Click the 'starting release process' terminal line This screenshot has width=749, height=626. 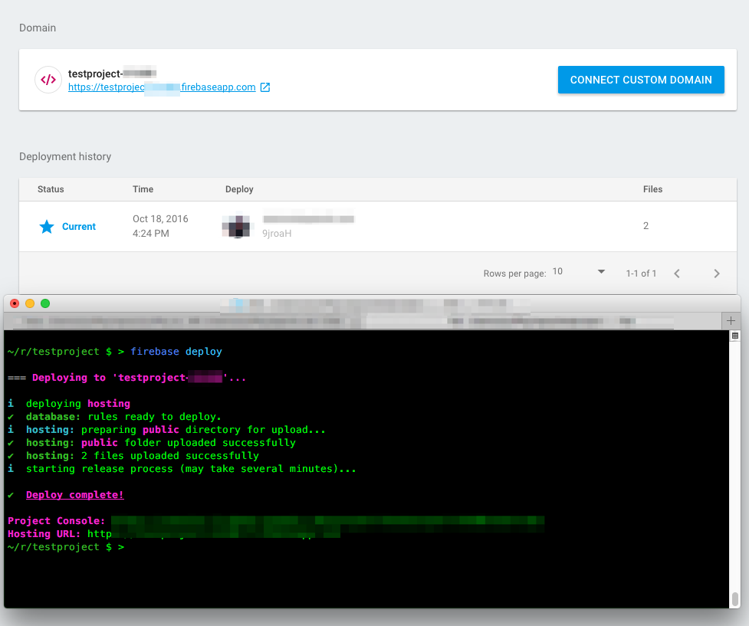coord(182,469)
